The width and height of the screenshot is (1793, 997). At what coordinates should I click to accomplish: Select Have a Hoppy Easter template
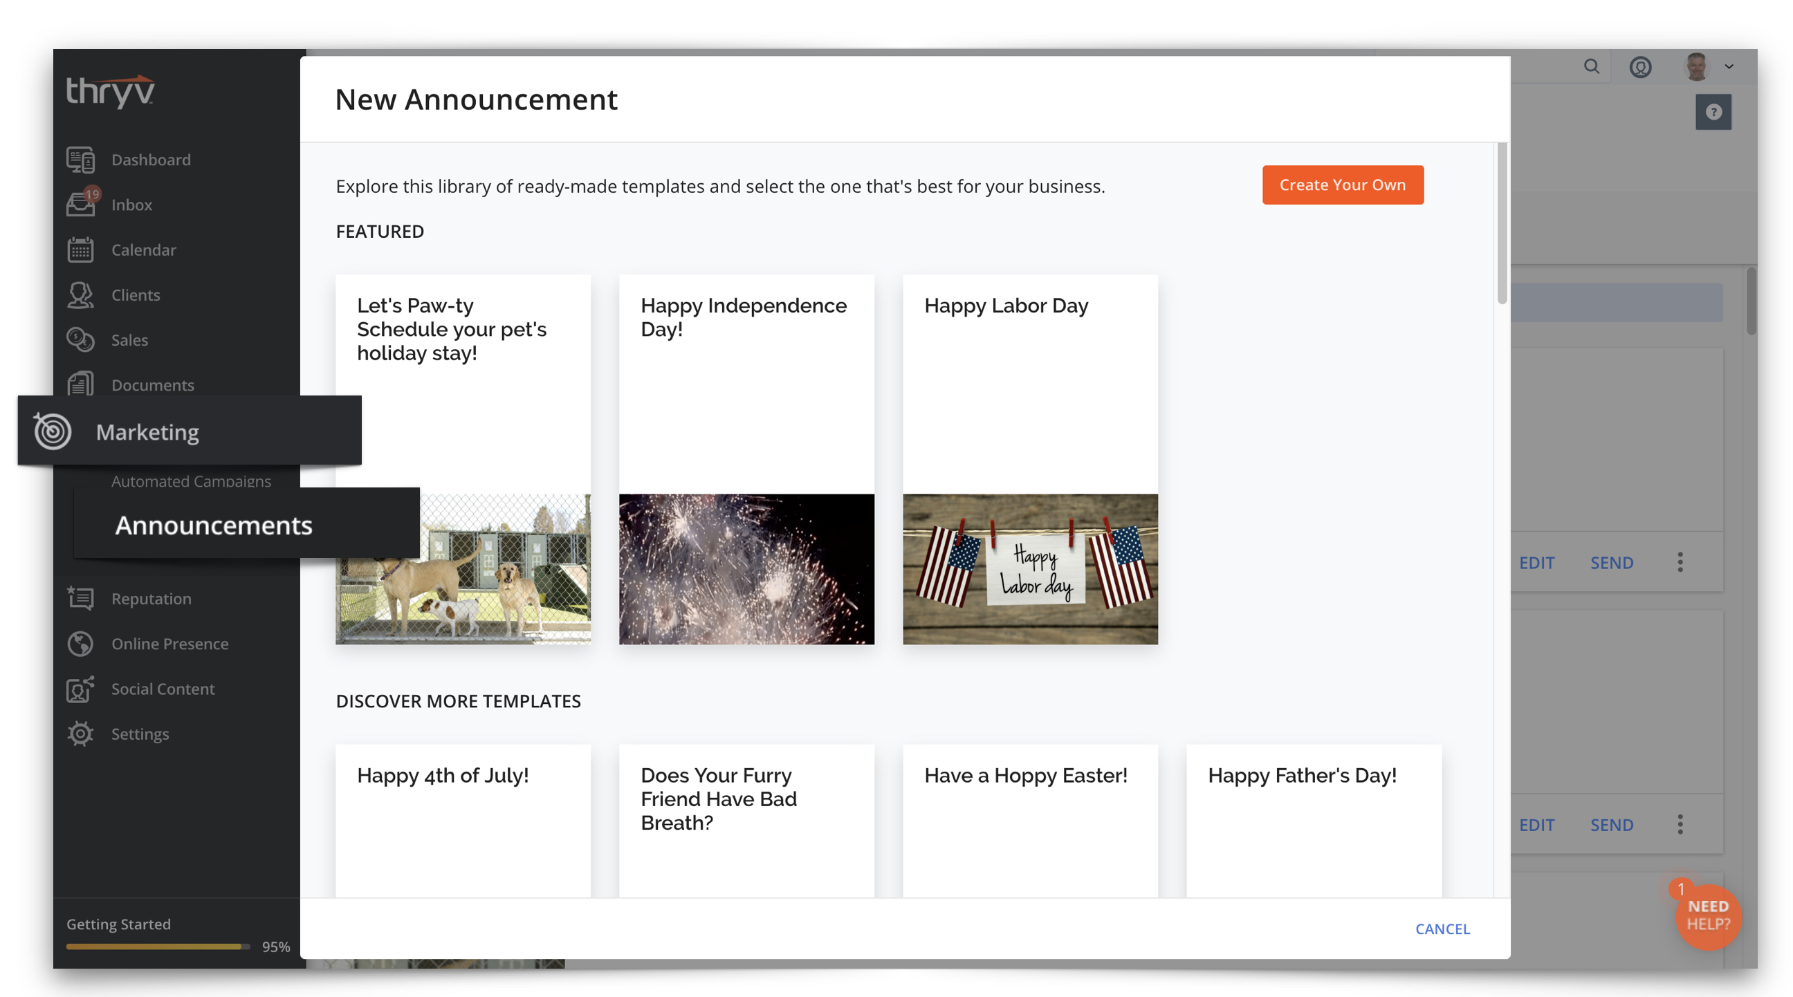1030,821
